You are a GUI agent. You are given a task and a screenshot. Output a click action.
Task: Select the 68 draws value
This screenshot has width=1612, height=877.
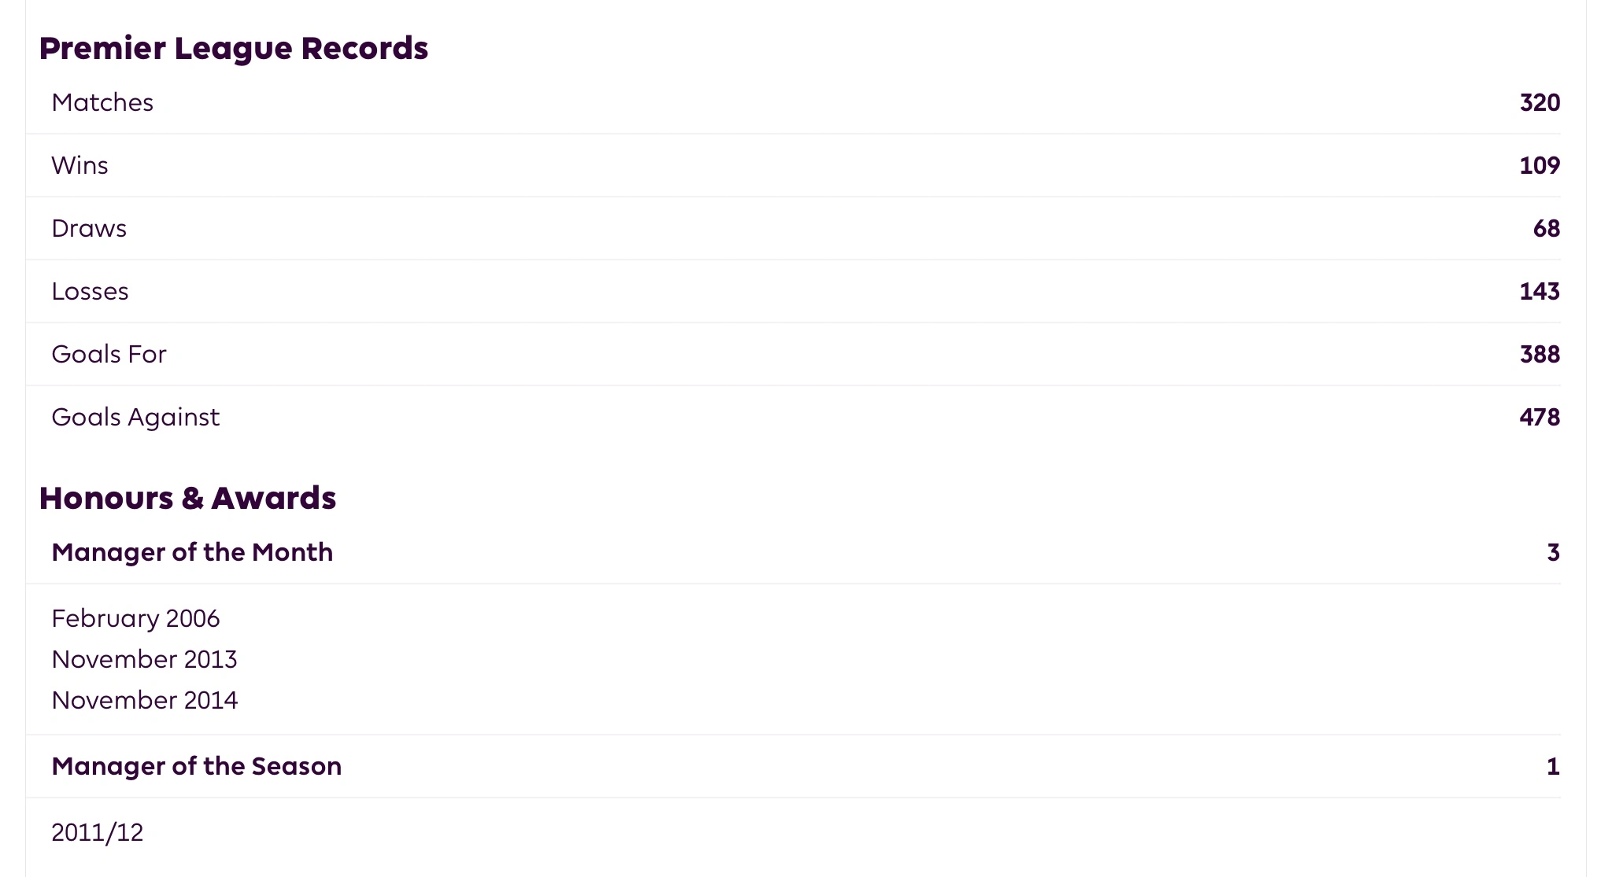(x=1546, y=229)
